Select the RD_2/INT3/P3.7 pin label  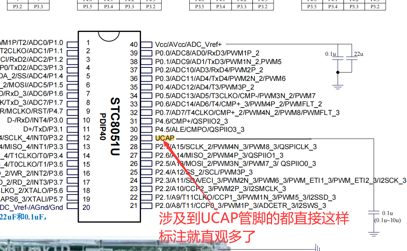(x=31, y=182)
